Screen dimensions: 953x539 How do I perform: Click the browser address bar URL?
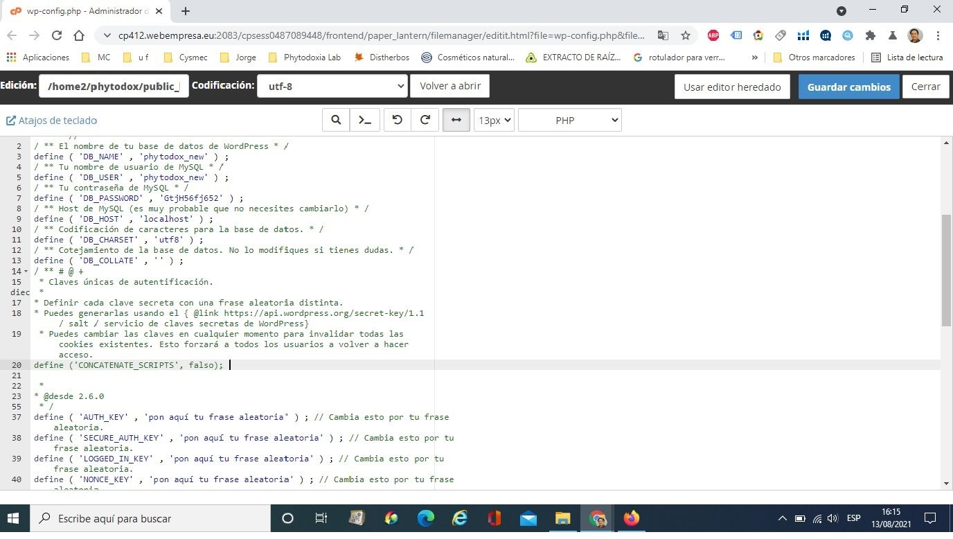pos(381,35)
